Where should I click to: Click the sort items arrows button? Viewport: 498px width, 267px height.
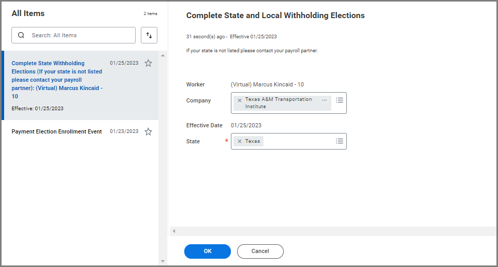[149, 35]
